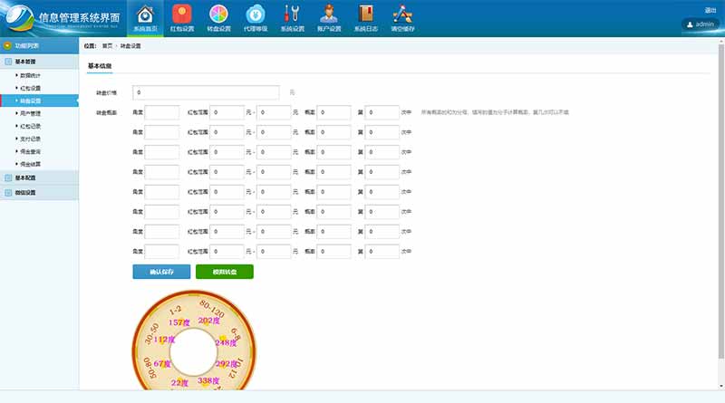
Task: Click the 账户设置 user icon
Action: click(x=329, y=17)
